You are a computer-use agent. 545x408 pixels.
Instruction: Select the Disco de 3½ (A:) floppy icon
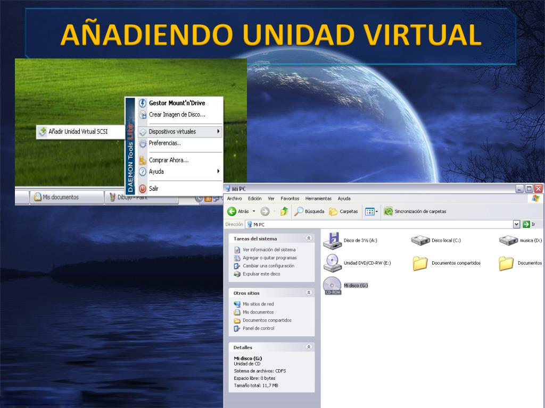click(333, 241)
